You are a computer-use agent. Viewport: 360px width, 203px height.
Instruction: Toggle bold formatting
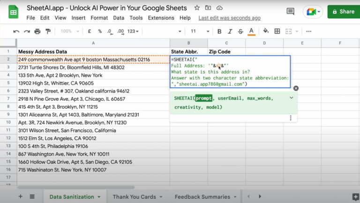click(219, 31)
